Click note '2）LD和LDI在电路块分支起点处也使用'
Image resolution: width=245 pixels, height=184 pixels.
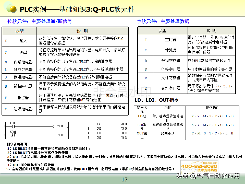tap(39, 153)
